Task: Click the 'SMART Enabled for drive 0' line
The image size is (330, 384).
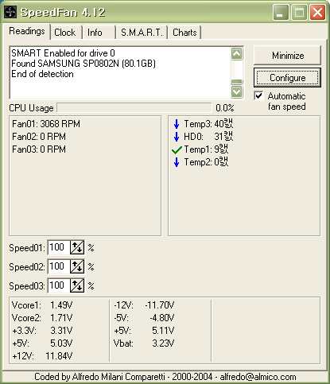Action: pyautogui.click(x=63, y=53)
